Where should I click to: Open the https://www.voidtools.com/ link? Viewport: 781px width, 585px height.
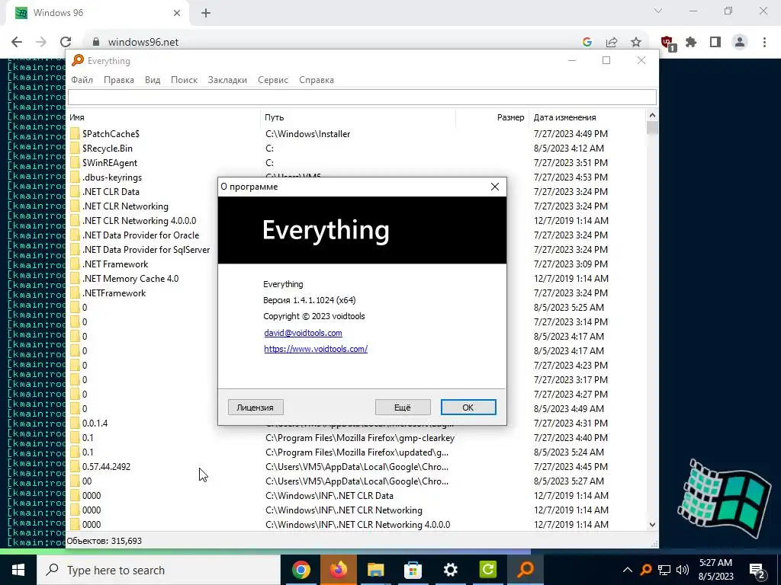pyautogui.click(x=316, y=349)
